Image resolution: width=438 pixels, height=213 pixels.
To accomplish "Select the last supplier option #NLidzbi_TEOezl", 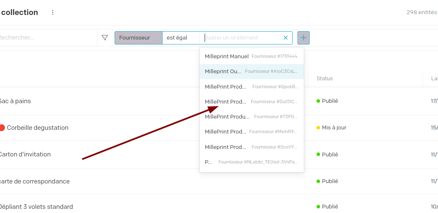I will [x=251, y=162].
